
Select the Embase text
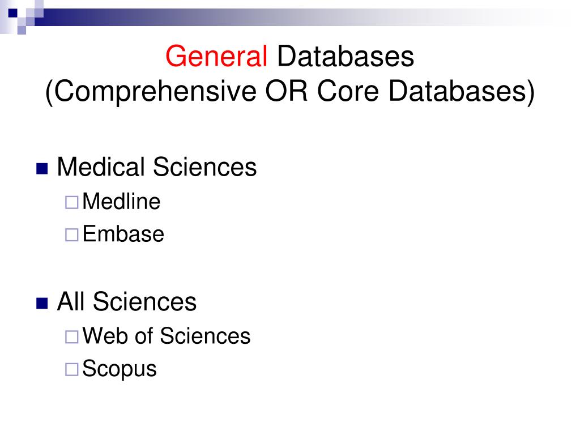point(123,234)
